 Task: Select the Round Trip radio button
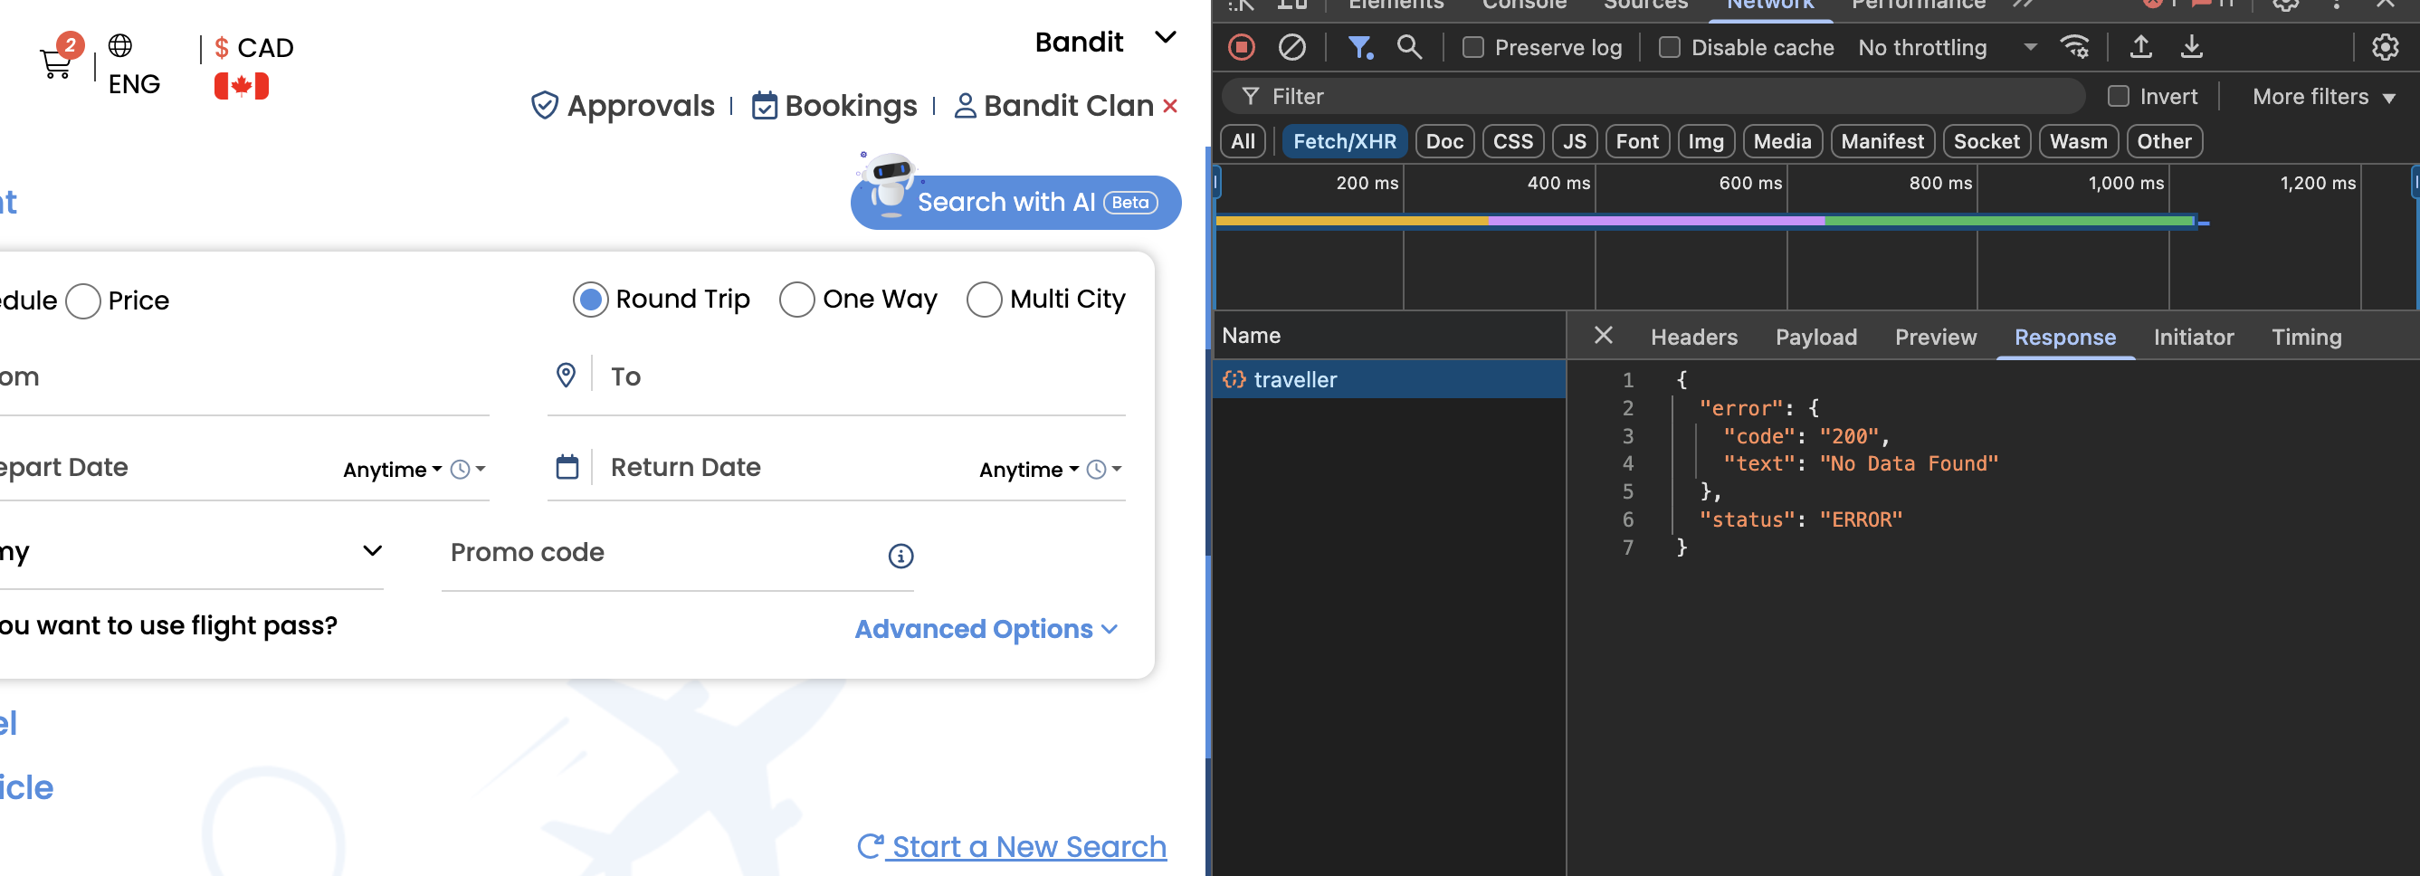[591, 300]
